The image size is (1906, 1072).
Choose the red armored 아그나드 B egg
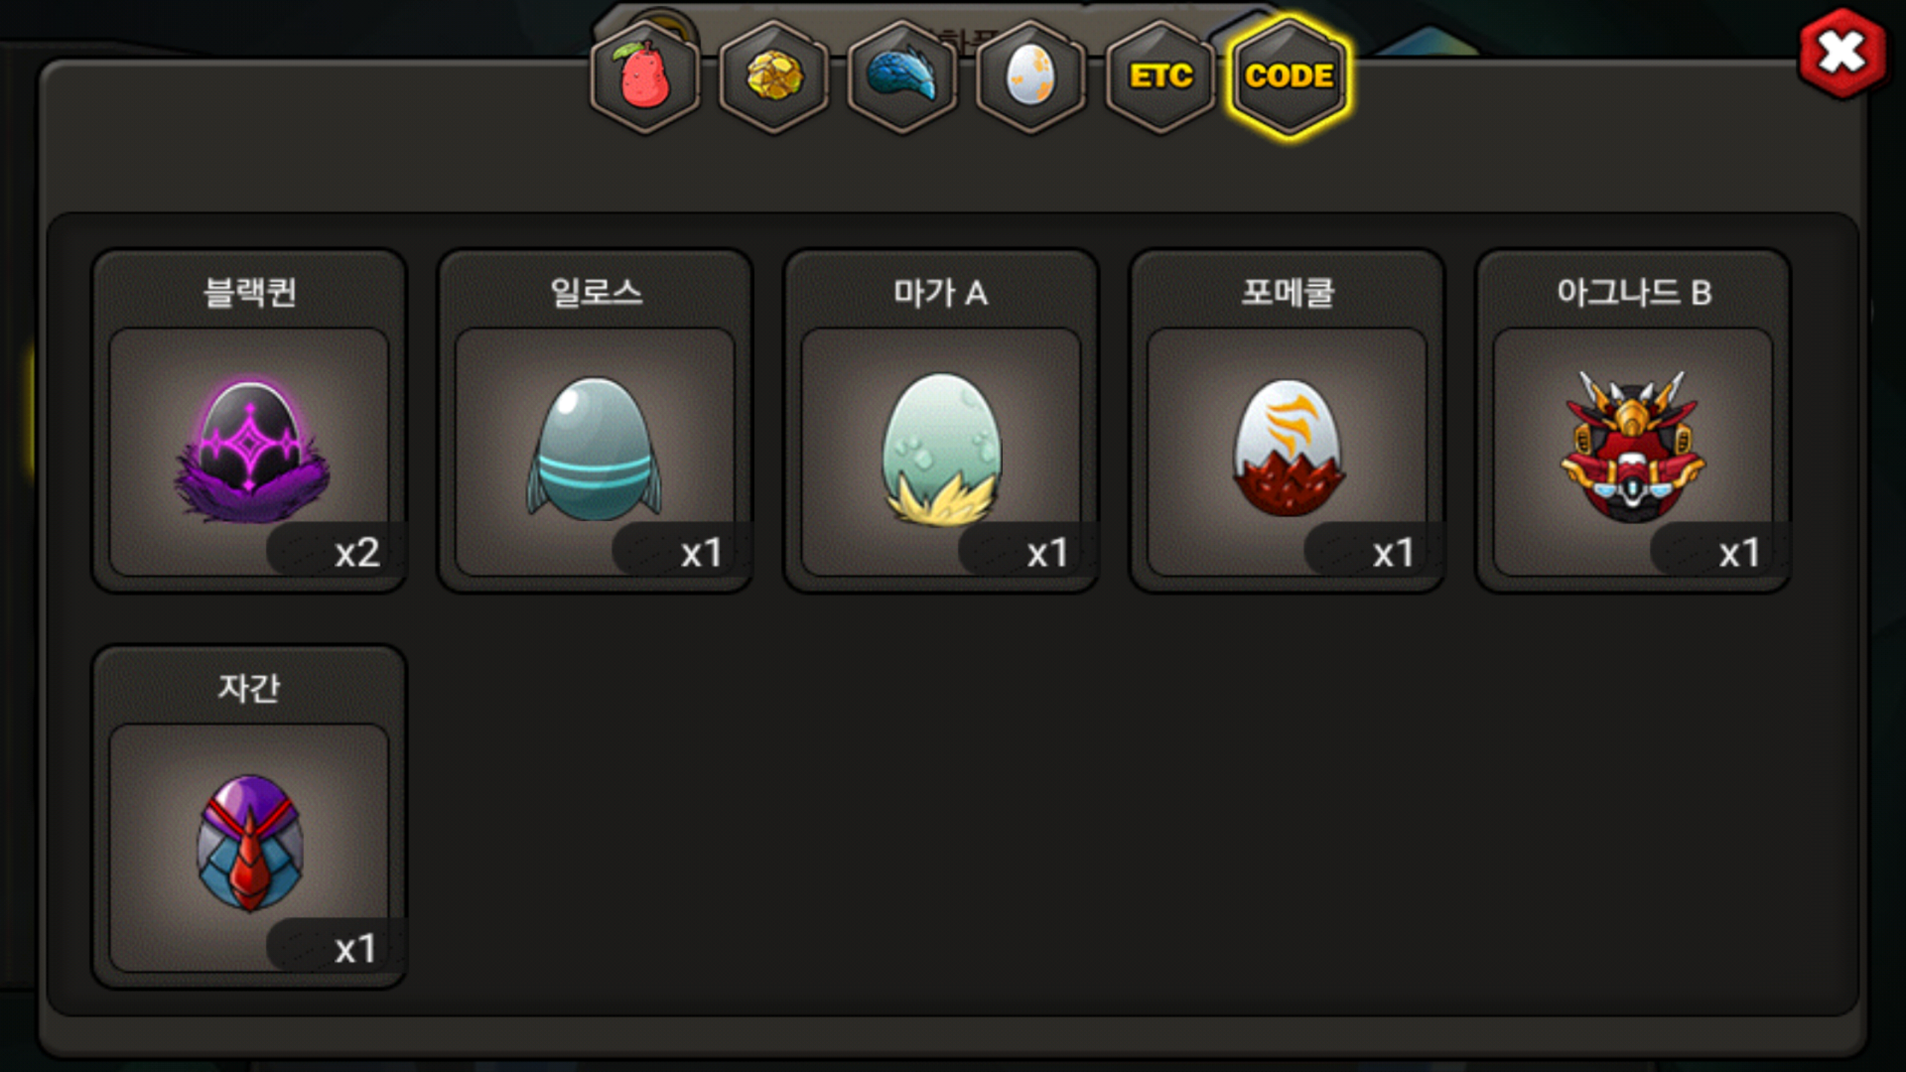click(1633, 447)
